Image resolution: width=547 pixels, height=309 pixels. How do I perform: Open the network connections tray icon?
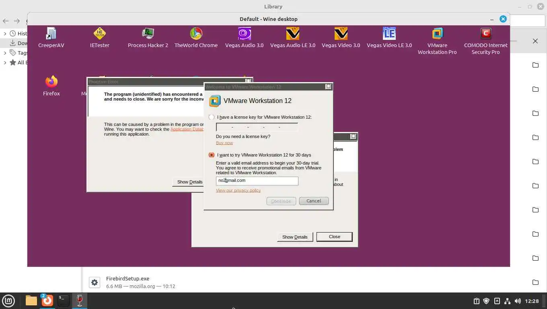(507, 301)
